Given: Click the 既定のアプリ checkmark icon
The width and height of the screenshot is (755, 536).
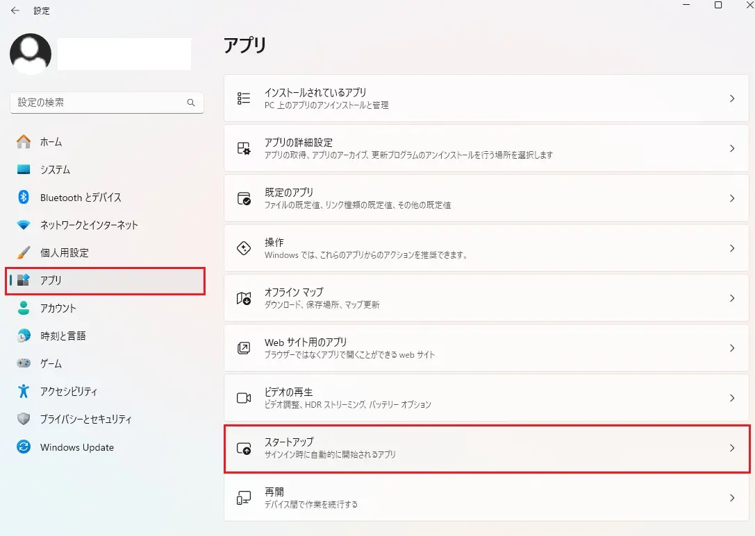Looking at the screenshot, I should 244,198.
